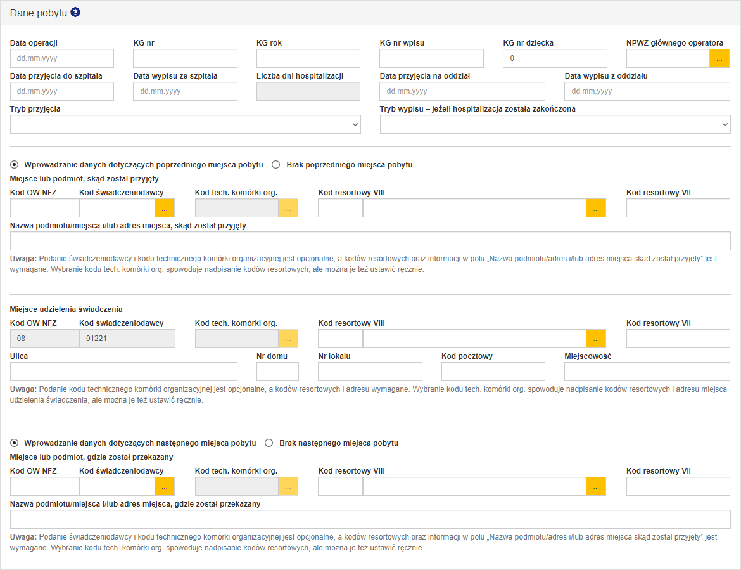Open Kod tech. komórki org. lookup for Miejsce udzielenia świadczenia
This screenshot has height=570, width=741.
point(288,339)
